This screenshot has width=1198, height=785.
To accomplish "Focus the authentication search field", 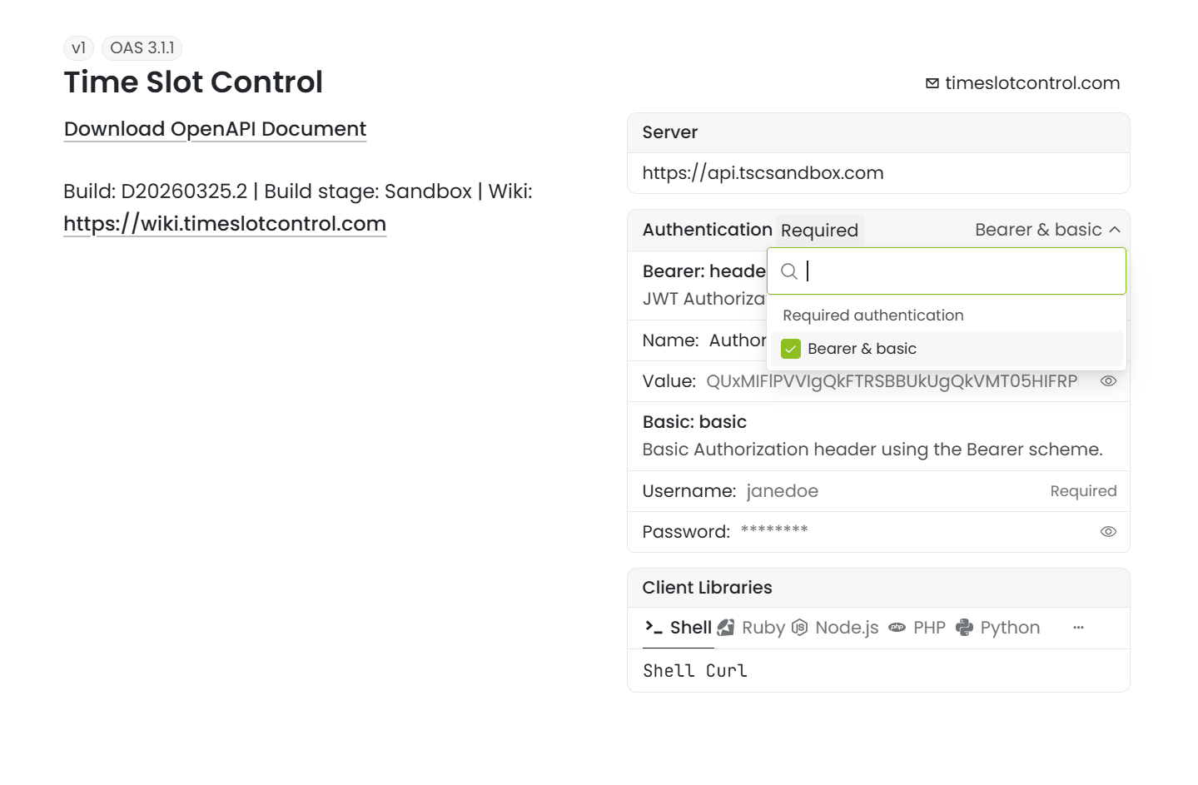I will click(x=957, y=271).
